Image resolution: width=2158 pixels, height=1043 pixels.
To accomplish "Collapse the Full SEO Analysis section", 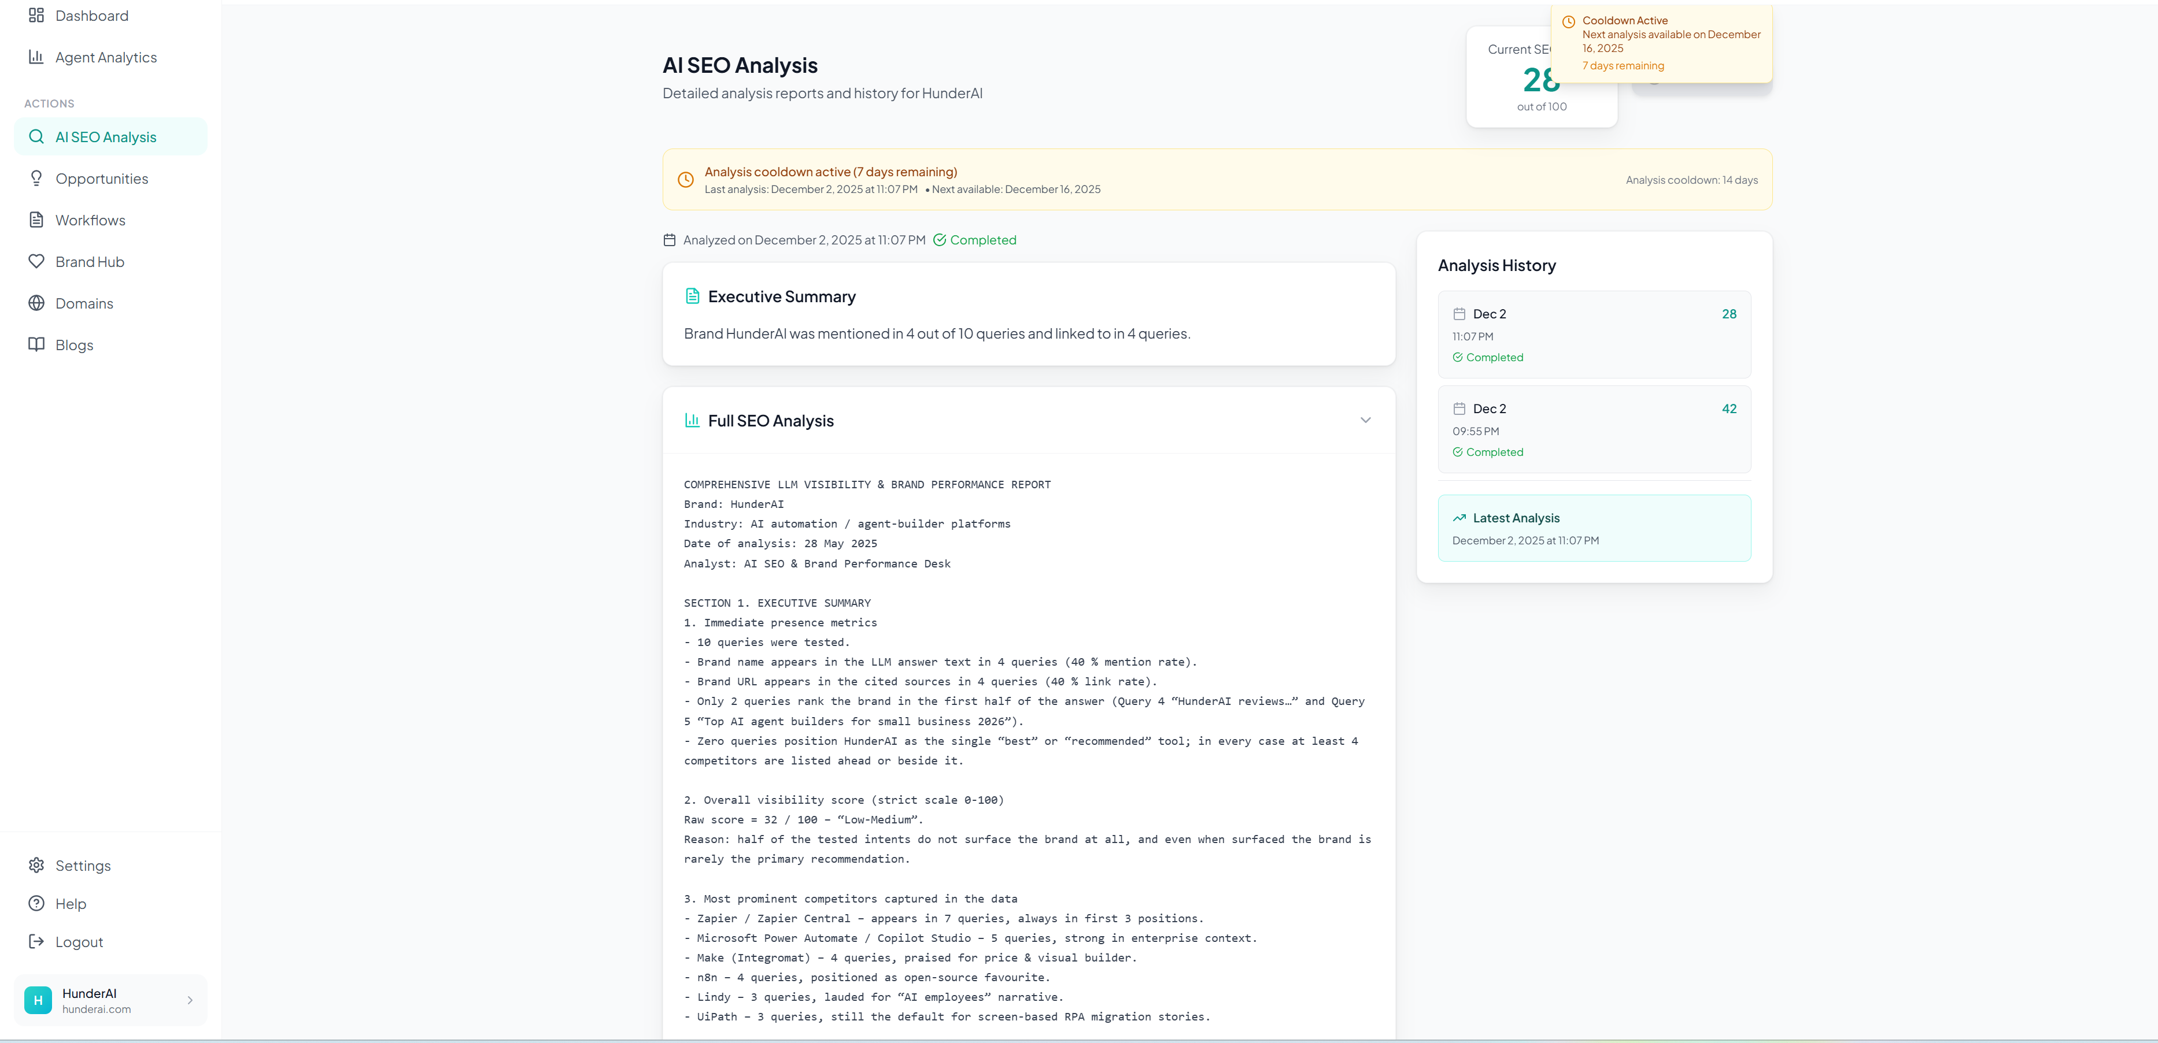I will click(x=1365, y=420).
